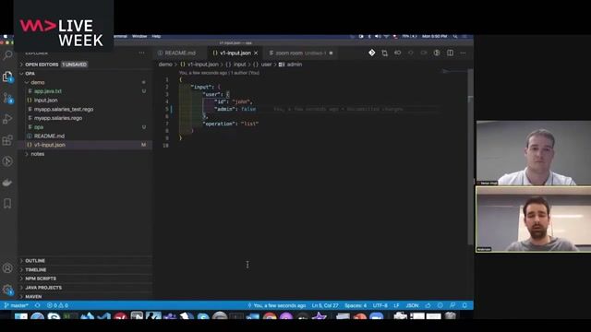
Task: Click the circular icon left of Split Editor
Action: pos(437,53)
